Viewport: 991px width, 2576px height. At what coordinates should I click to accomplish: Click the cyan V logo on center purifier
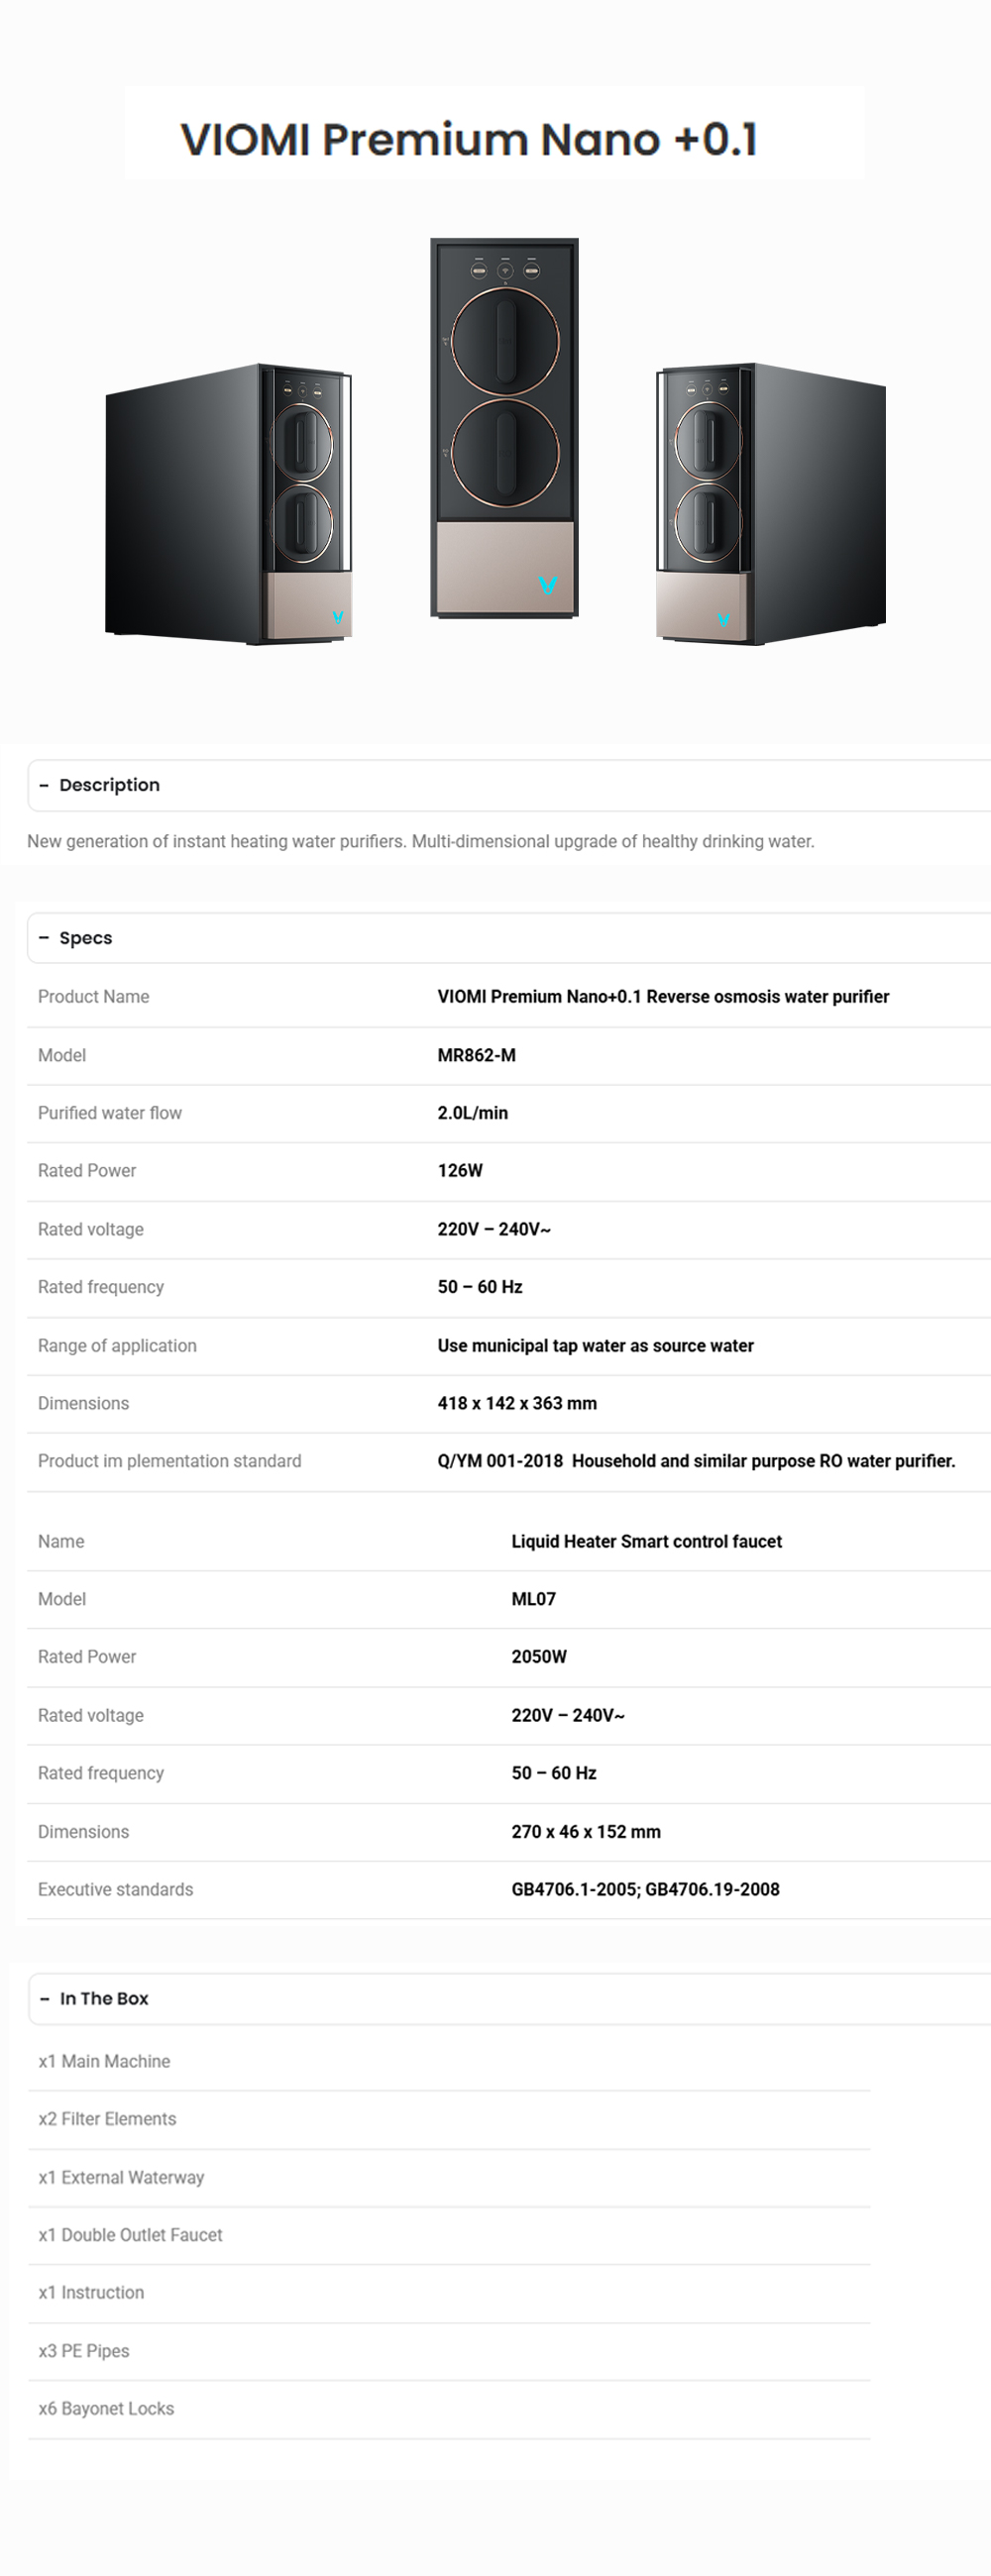[x=547, y=585]
